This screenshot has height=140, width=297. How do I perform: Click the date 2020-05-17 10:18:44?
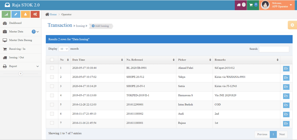[84, 68]
